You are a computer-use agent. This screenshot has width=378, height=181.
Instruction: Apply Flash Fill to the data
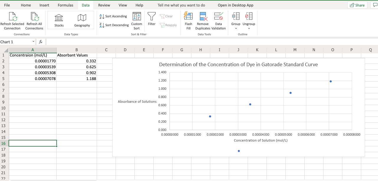click(188, 20)
